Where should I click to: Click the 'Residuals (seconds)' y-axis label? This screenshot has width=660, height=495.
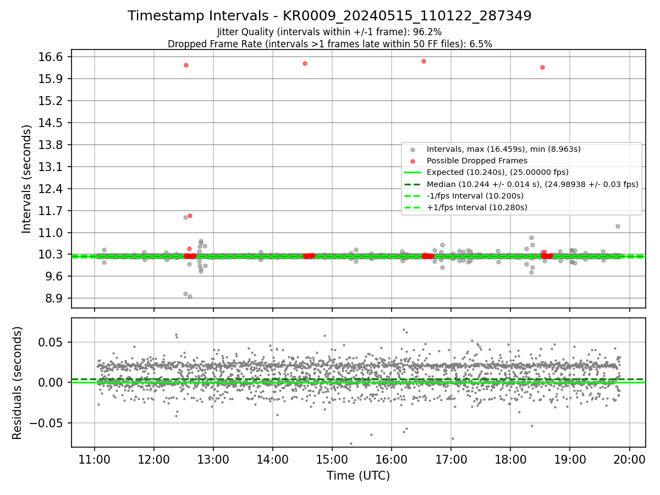17,383
